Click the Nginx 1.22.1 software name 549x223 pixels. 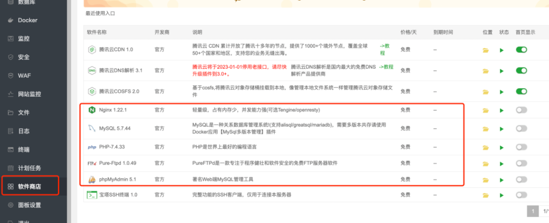pyautogui.click(x=113, y=110)
